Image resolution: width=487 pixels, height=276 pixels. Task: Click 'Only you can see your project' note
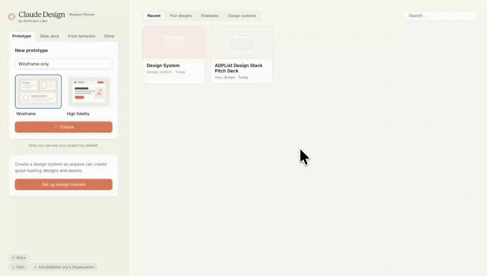tap(64, 146)
